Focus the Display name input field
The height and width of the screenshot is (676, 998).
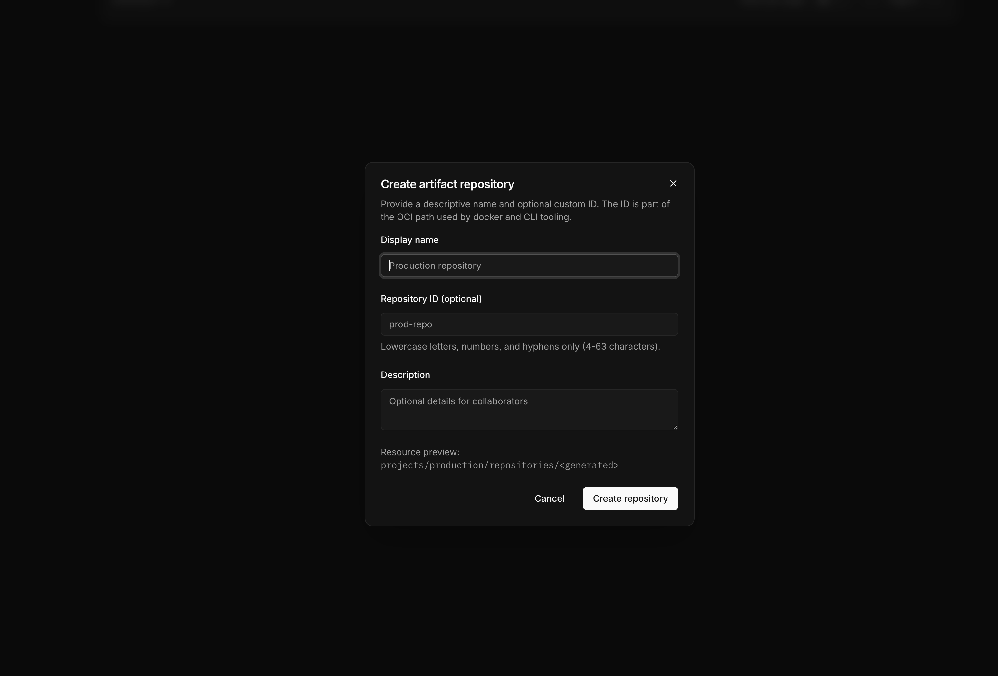[529, 266]
